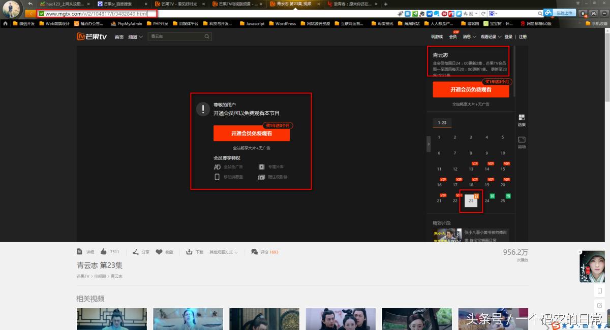This screenshot has height=330, width=610.
Task: Open the 其他观看方式 dropdown
Action: pyautogui.click(x=224, y=252)
